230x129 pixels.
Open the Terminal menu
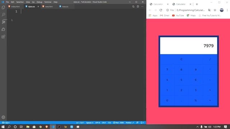pos(48,2)
